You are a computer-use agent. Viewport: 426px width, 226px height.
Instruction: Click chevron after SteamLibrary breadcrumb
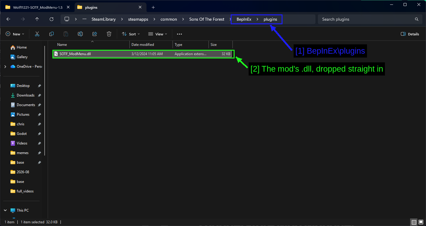click(x=122, y=19)
